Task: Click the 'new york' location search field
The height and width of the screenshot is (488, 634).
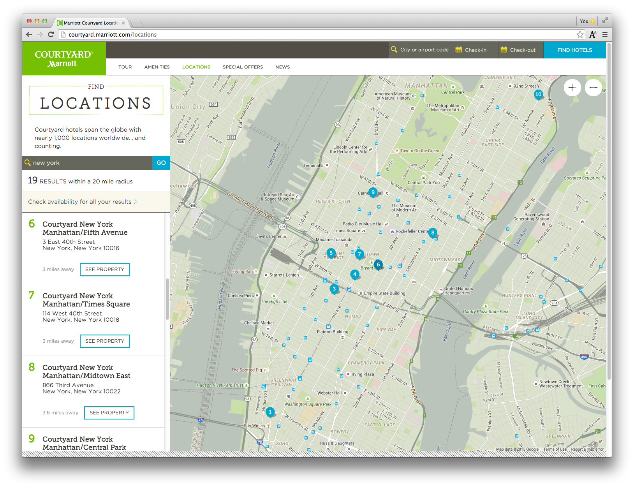Action: [x=87, y=163]
